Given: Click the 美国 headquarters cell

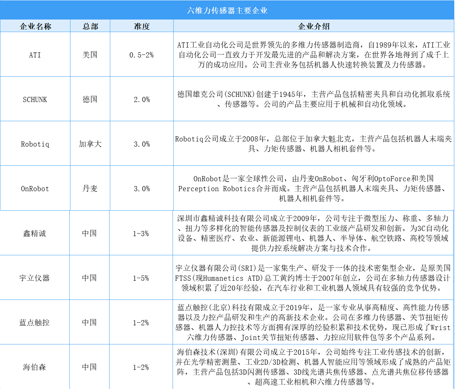Looking at the screenshot, I should click(x=90, y=55).
